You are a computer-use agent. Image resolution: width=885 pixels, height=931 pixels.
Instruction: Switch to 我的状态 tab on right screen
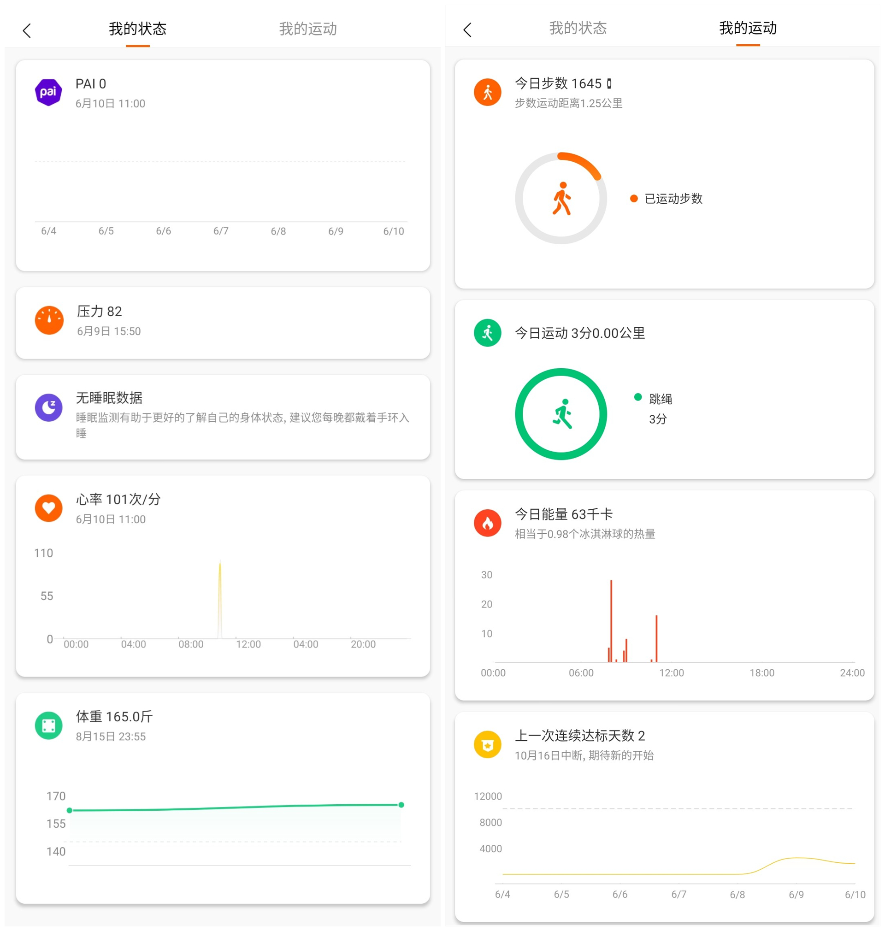(578, 28)
